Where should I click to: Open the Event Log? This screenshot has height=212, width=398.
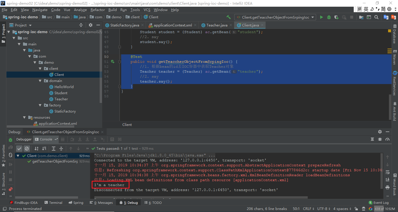click(x=378, y=203)
